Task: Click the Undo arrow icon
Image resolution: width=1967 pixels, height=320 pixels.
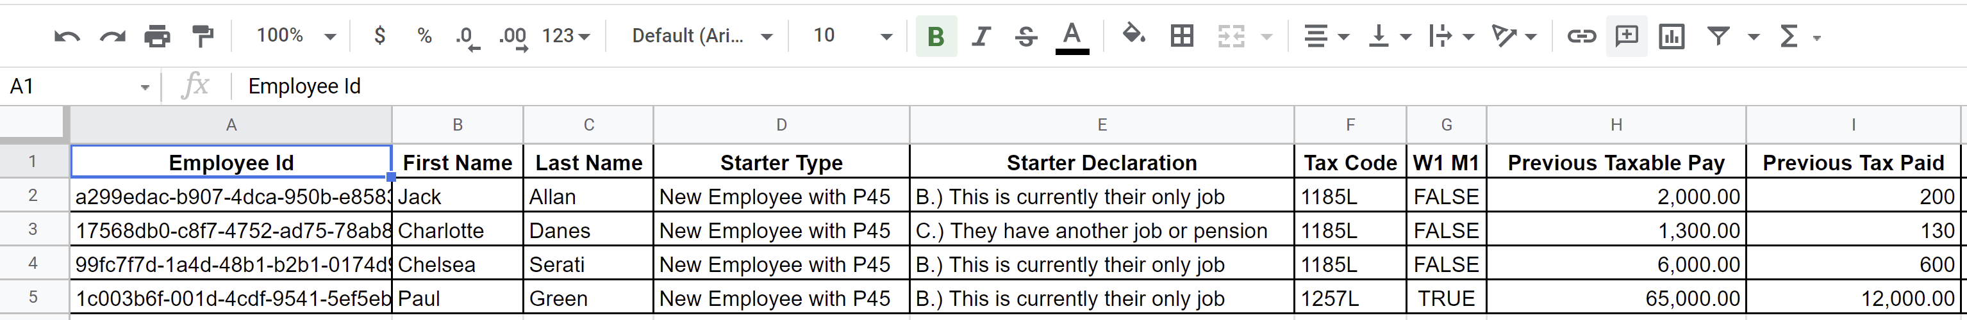Action: (67, 36)
